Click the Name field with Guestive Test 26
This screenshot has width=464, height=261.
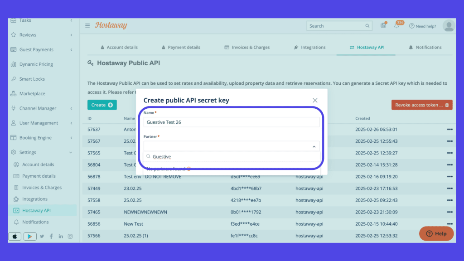pos(232,122)
